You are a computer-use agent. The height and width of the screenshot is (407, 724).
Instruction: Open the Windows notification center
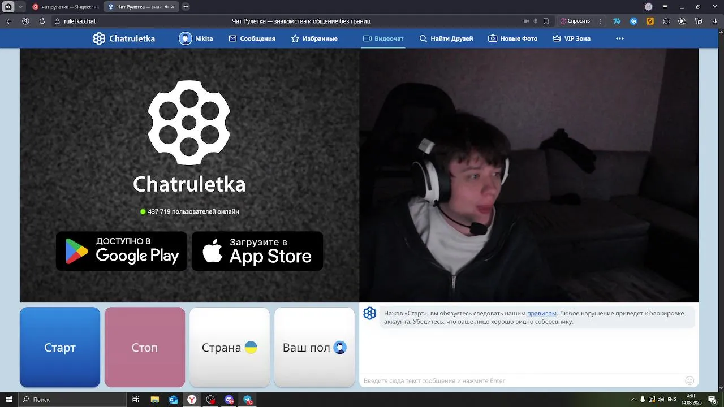(712, 400)
